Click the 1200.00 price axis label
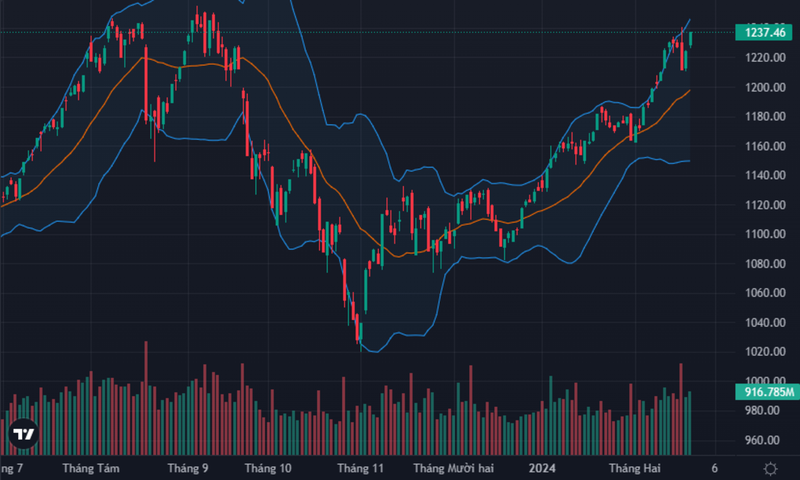 [765, 87]
